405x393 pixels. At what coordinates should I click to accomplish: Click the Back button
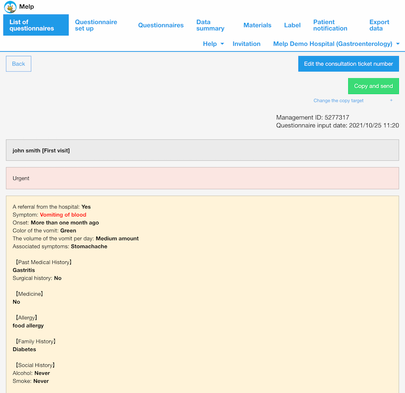[x=19, y=64]
